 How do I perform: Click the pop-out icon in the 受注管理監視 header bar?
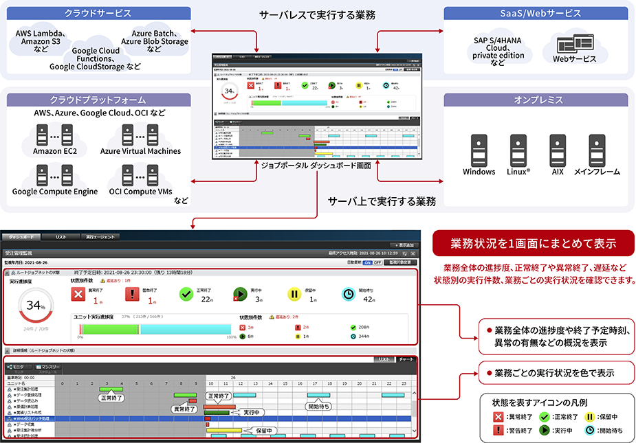(x=404, y=253)
